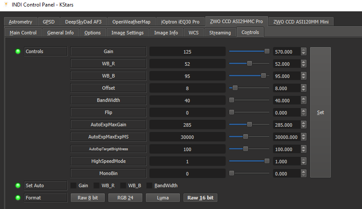Open the ZWO CCD ASI120MM Mini tab
The width and height of the screenshot is (362, 209).
pyautogui.click(x=301, y=22)
